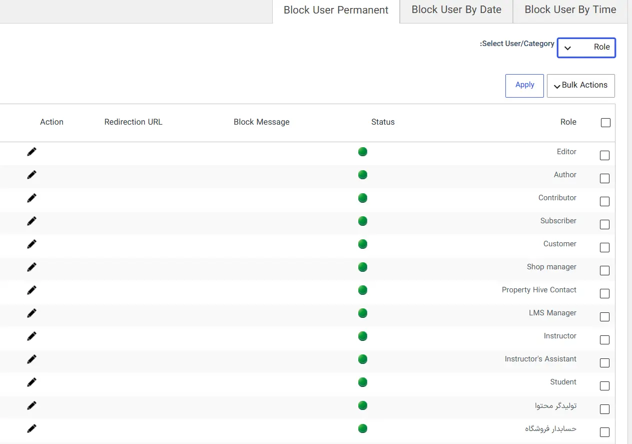The width and height of the screenshot is (632, 444).
Task: Edit the حسابدار فروشگاه role
Action: coord(32,428)
